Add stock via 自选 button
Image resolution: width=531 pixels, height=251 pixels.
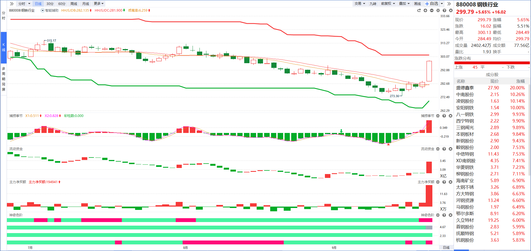[432, 4]
